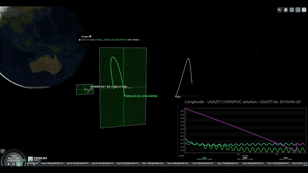Play the animation in reverse

[x=8, y=164]
